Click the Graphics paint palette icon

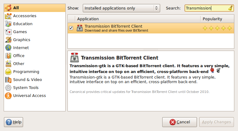8,40
